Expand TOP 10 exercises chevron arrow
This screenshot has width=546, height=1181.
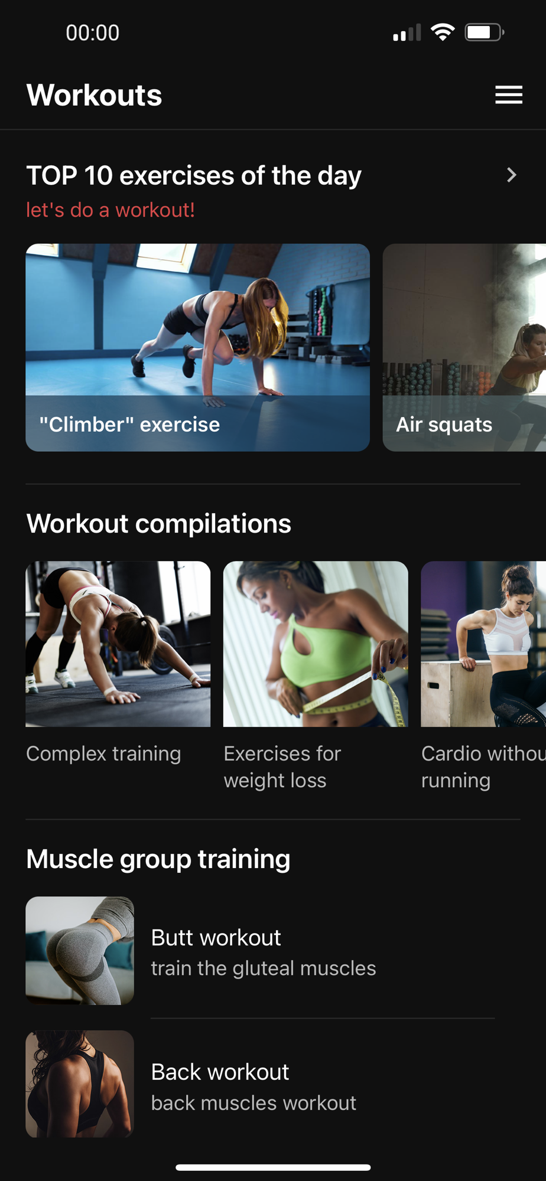pyautogui.click(x=512, y=175)
